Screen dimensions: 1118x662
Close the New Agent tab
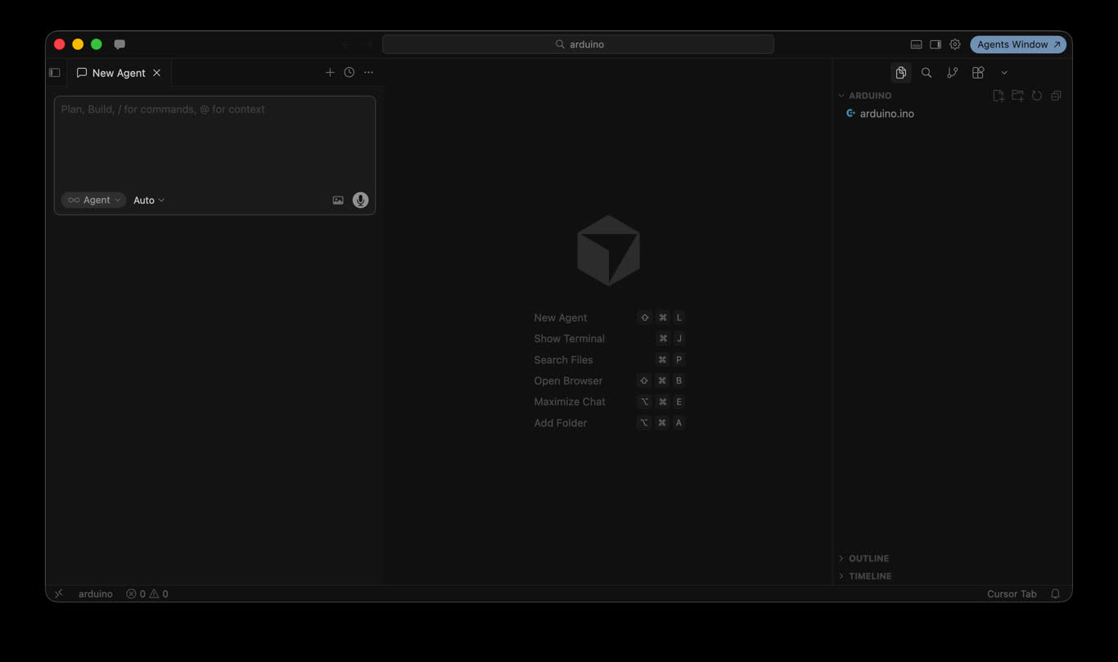click(x=156, y=73)
